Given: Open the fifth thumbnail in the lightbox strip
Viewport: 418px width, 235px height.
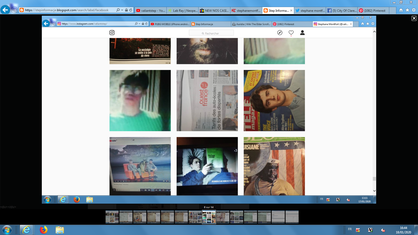Looking at the screenshot, I should pyautogui.click(x=167, y=217).
